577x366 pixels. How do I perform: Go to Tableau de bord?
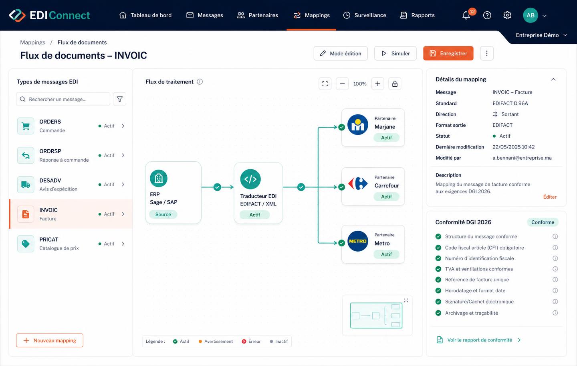point(145,15)
